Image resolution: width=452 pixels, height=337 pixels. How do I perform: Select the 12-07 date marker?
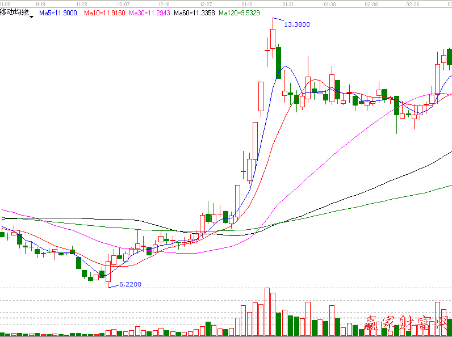pos(123,3)
